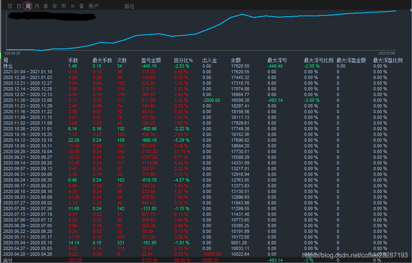Screen dimensions: 412x263
Task: Click the 1257.20 profit amount
Action: (x=150, y=157)
